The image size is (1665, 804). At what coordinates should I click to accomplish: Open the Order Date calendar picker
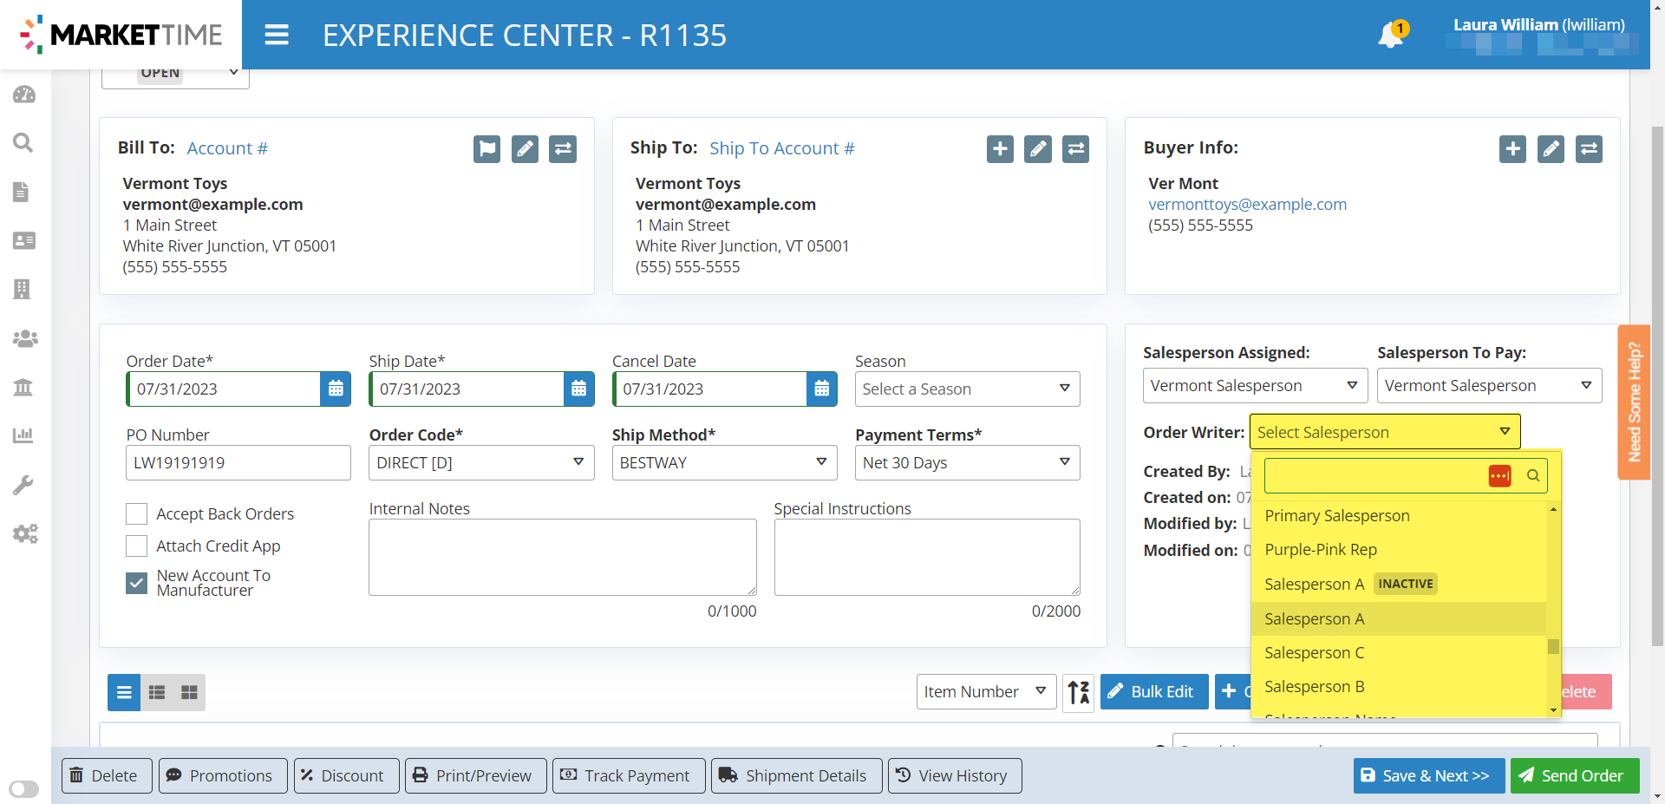point(336,389)
